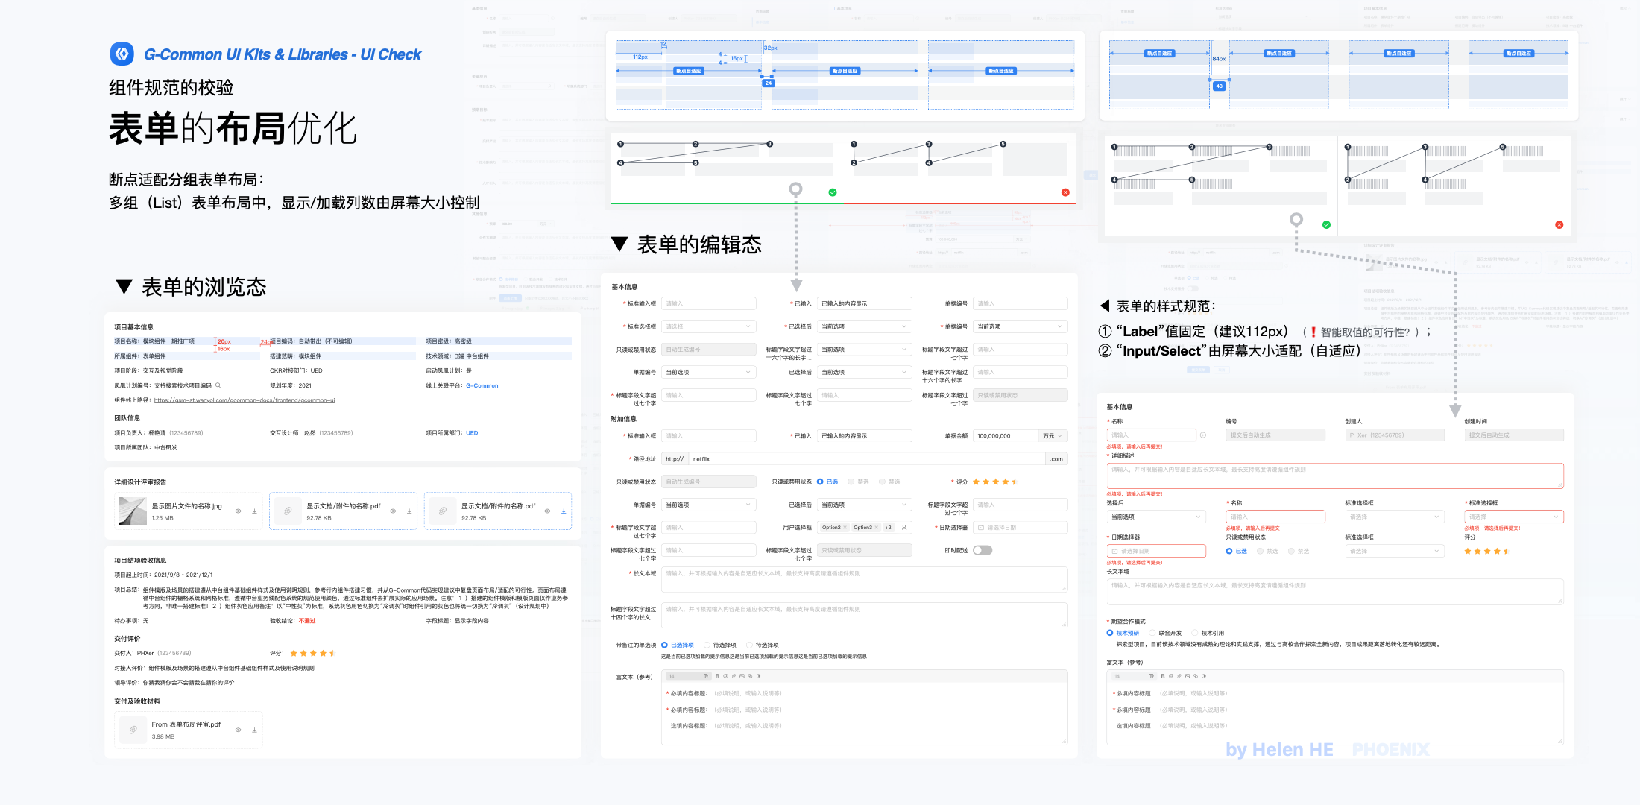Insert an attachment with the paperclip toolbar icon
Image resolution: width=1640 pixels, height=805 pixels.
[x=734, y=676]
